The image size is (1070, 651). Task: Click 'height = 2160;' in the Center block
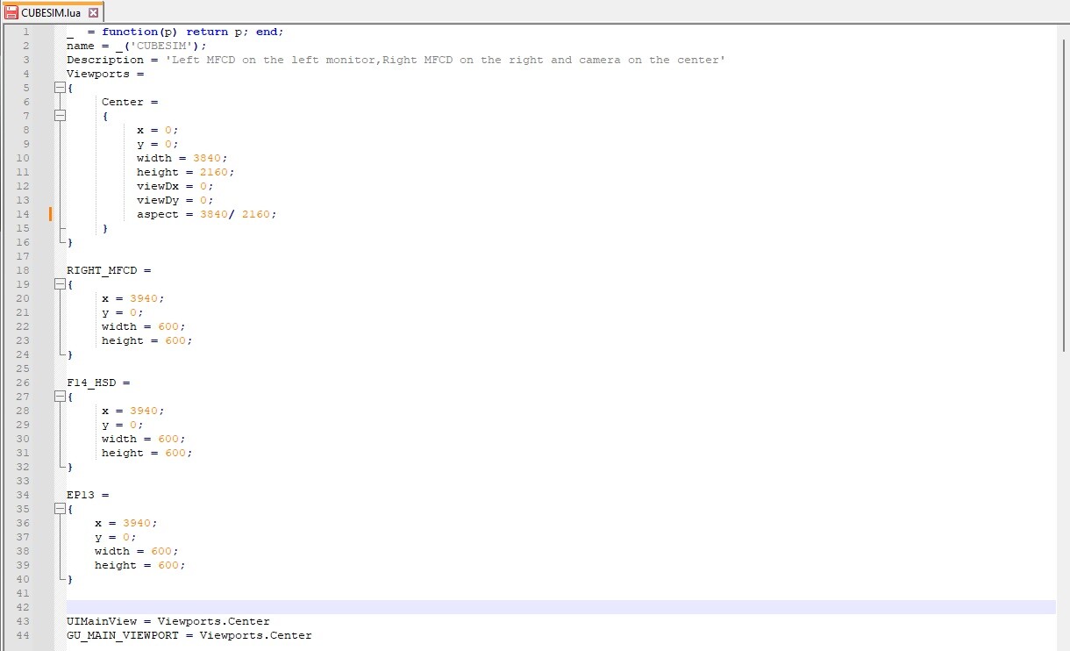pos(185,172)
